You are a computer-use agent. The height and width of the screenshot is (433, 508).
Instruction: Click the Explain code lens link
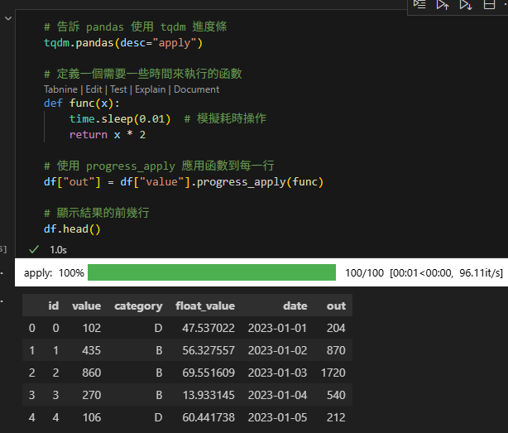pos(150,89)
